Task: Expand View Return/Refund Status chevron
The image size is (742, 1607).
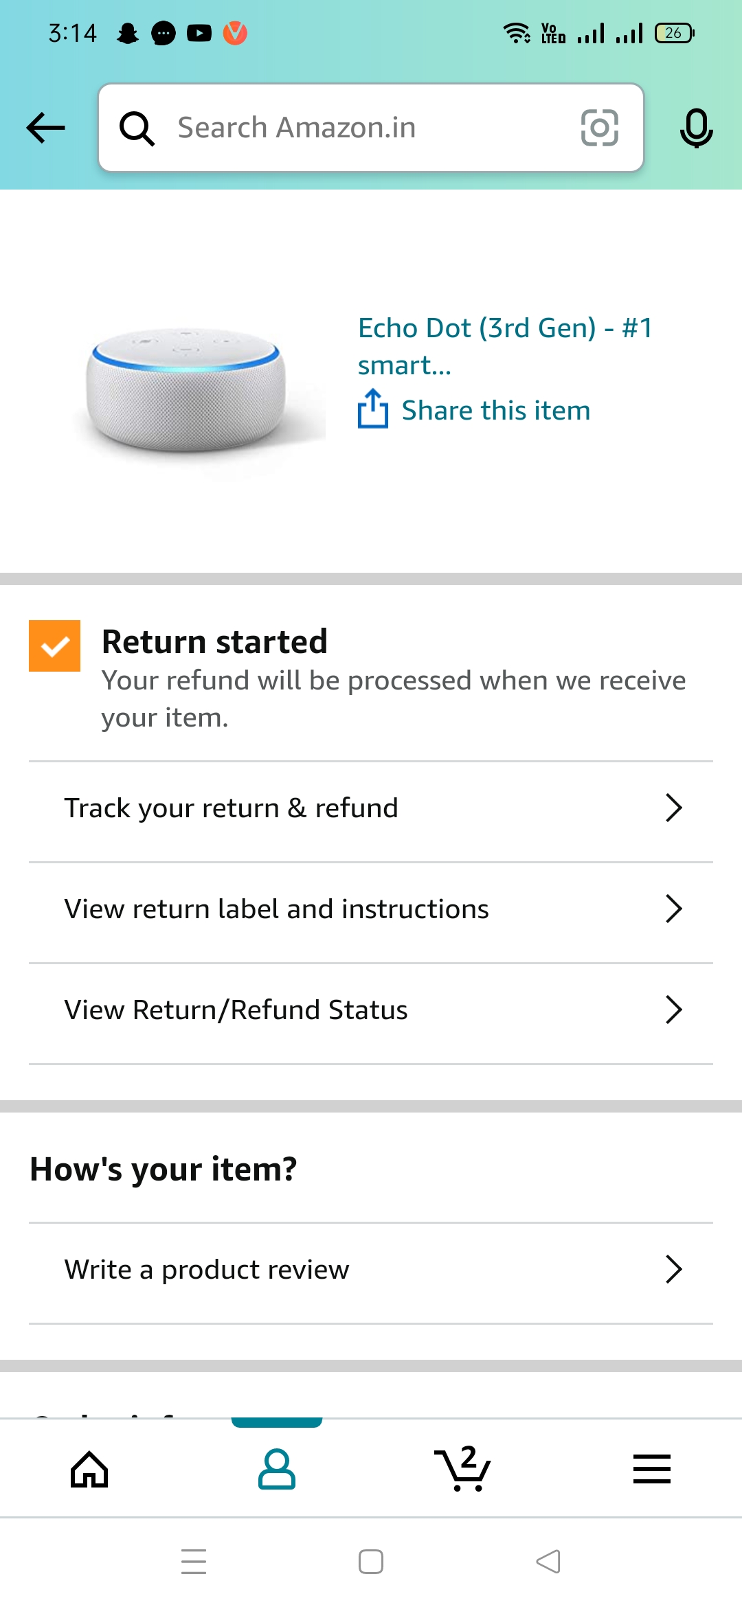Action: pyautogui.click(x=673, y=1010)
